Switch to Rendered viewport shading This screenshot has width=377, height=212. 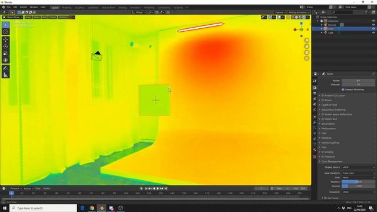click(x=304, y=17)
